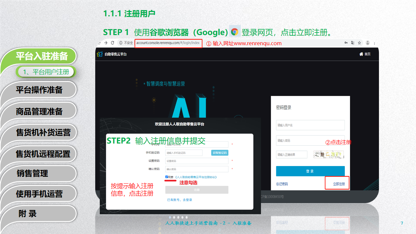The width and height of the screenshot is (416, 234).
Task: Toggle the 同意 agreement checkbox
Action: [167, 177]
